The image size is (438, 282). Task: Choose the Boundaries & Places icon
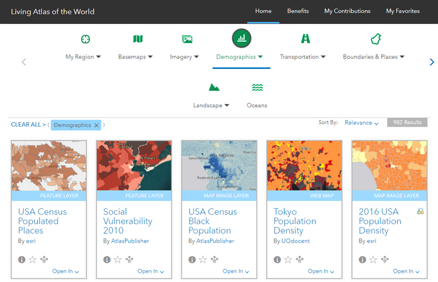pyautogui.click(x=376, y=39)
